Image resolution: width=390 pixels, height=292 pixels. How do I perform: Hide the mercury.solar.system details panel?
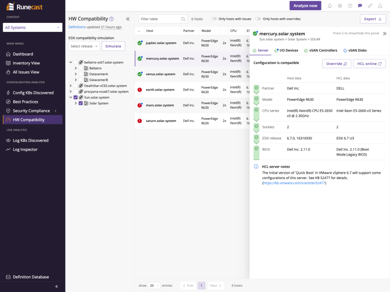(x=385, y=33)
